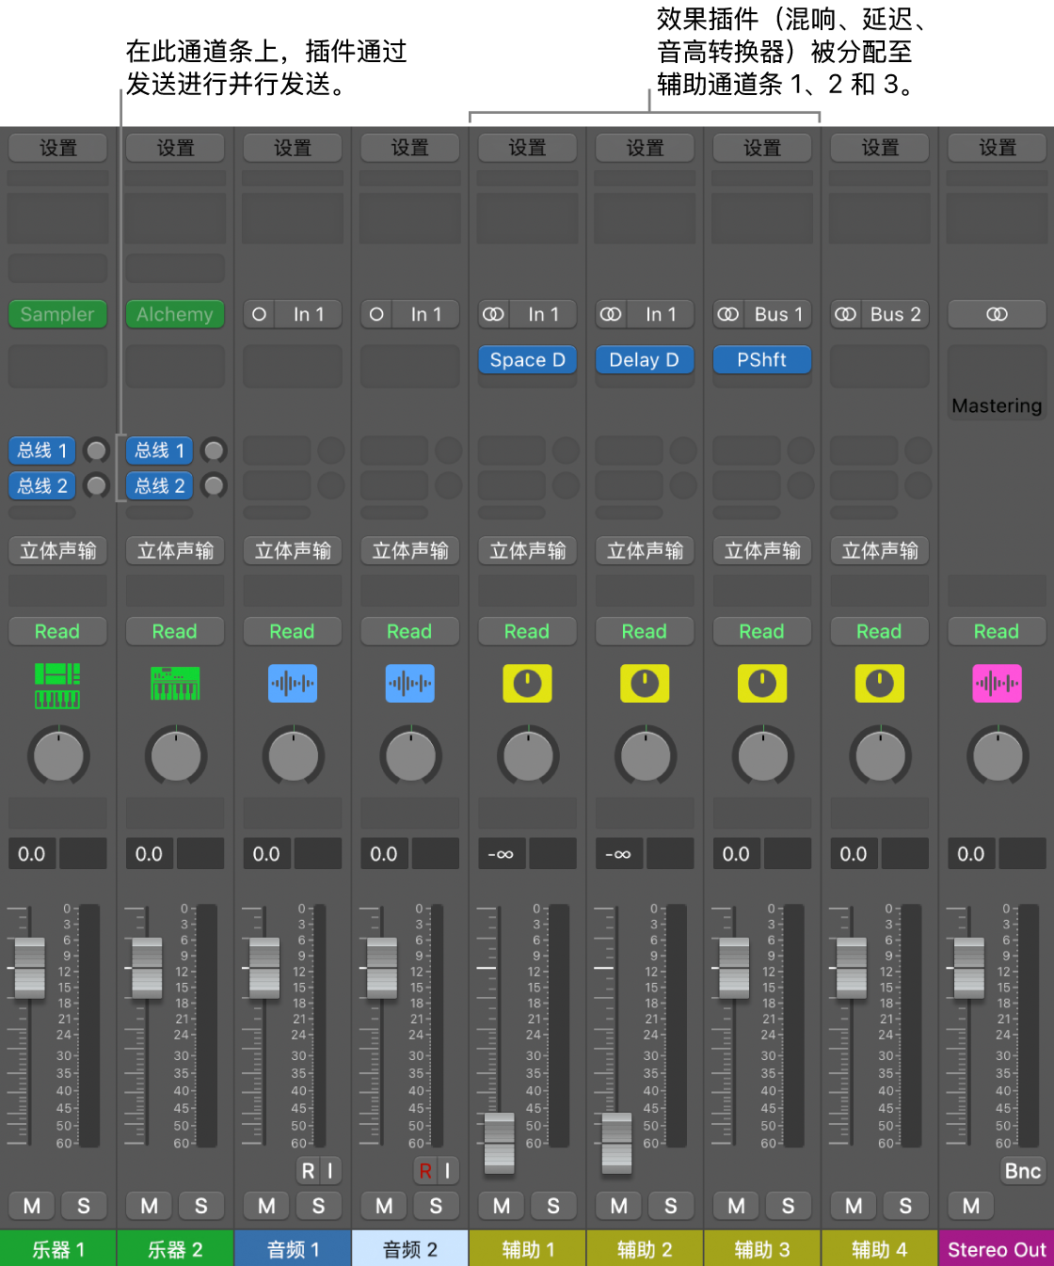Image resolution: width=1054 pixels, height=1266 pixels.
Task: Click the 辅助 1 volume fader handle
Action: click(x=499, y=1143)
